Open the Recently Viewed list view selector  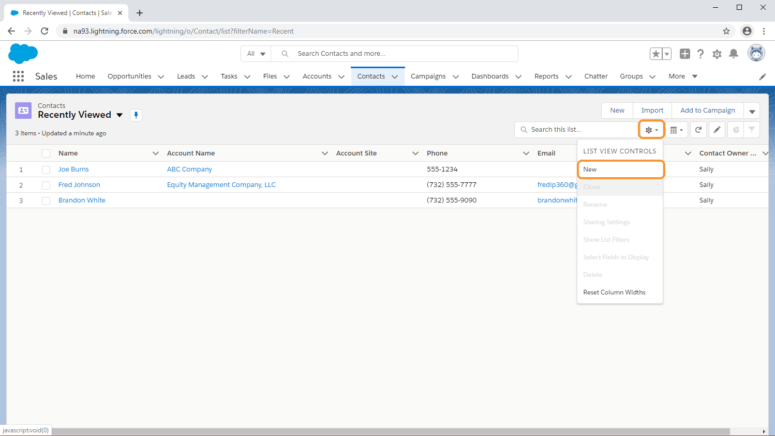(120, 115)
